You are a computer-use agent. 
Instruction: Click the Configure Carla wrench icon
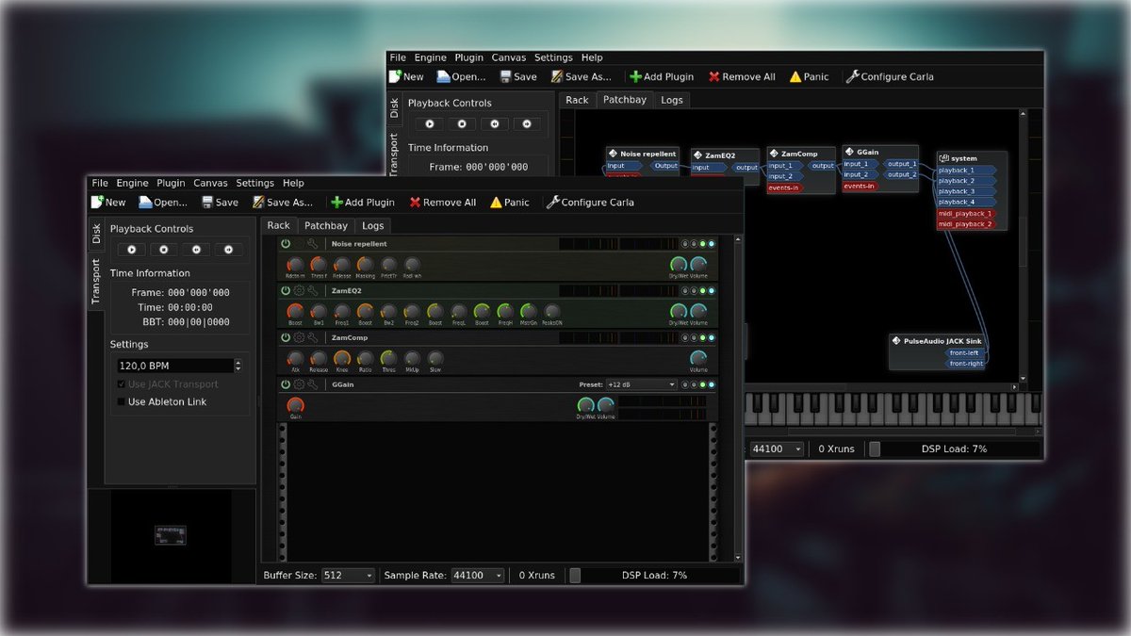pyautogui.click(x=555, y=202)
